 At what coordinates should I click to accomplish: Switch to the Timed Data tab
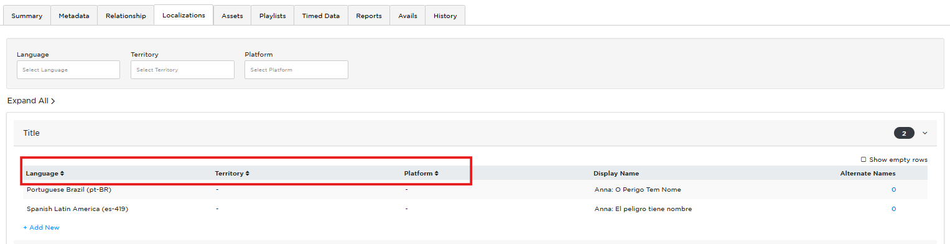point(321,16)
